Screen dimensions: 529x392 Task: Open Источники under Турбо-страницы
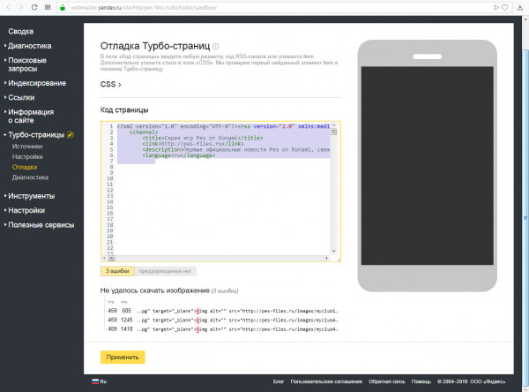(x=27, y=147)
